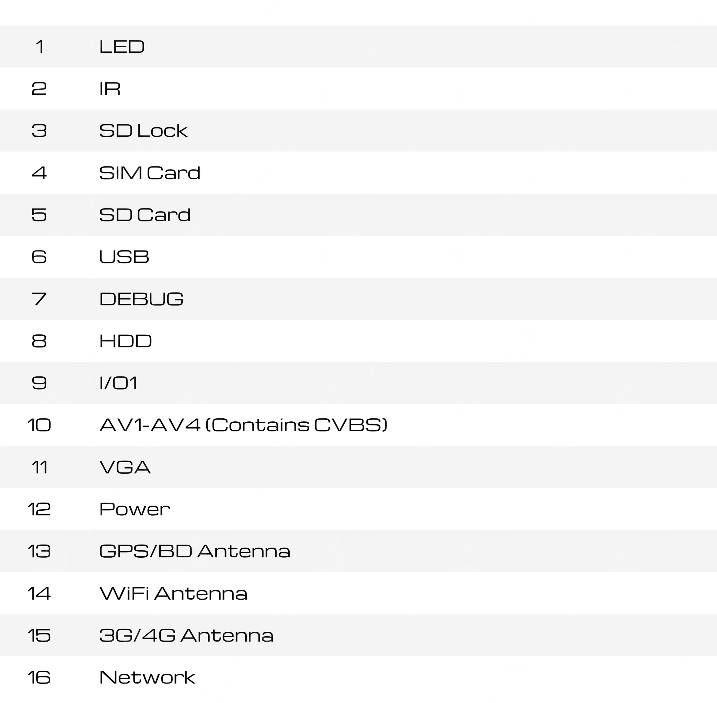The image size is (717, 703).
Task: Select the USB row text
Action: [124, 257]
